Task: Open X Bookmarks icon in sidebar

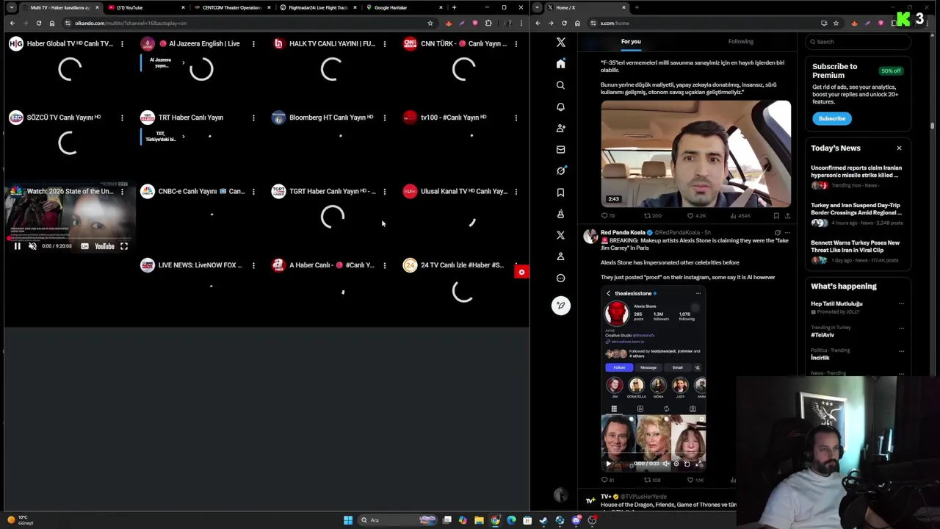Action: pos(560,192)
